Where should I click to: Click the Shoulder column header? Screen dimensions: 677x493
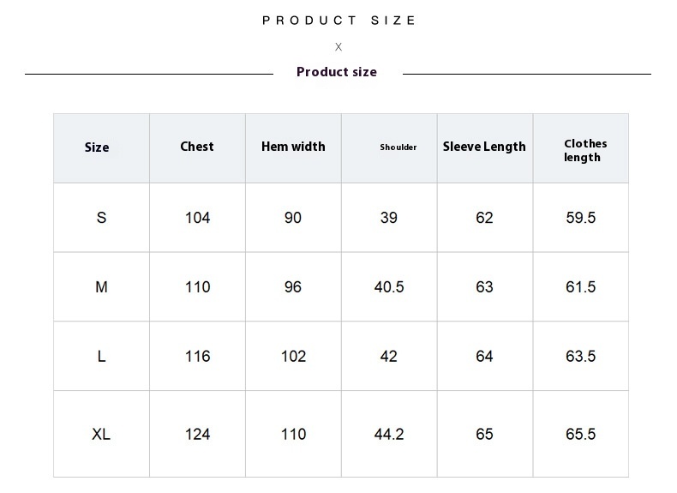(x=398, y=147)
